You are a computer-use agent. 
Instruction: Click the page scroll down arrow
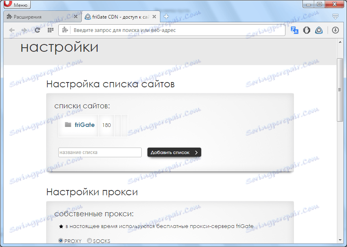[x=340, y=240]
